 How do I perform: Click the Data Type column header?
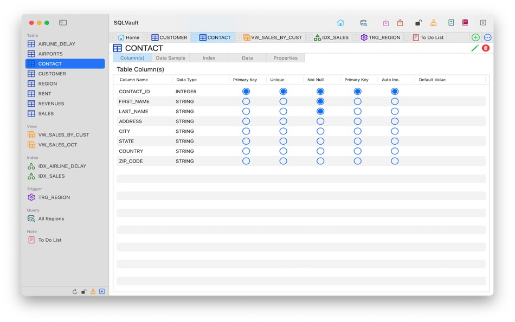click(x=186, y=80)
